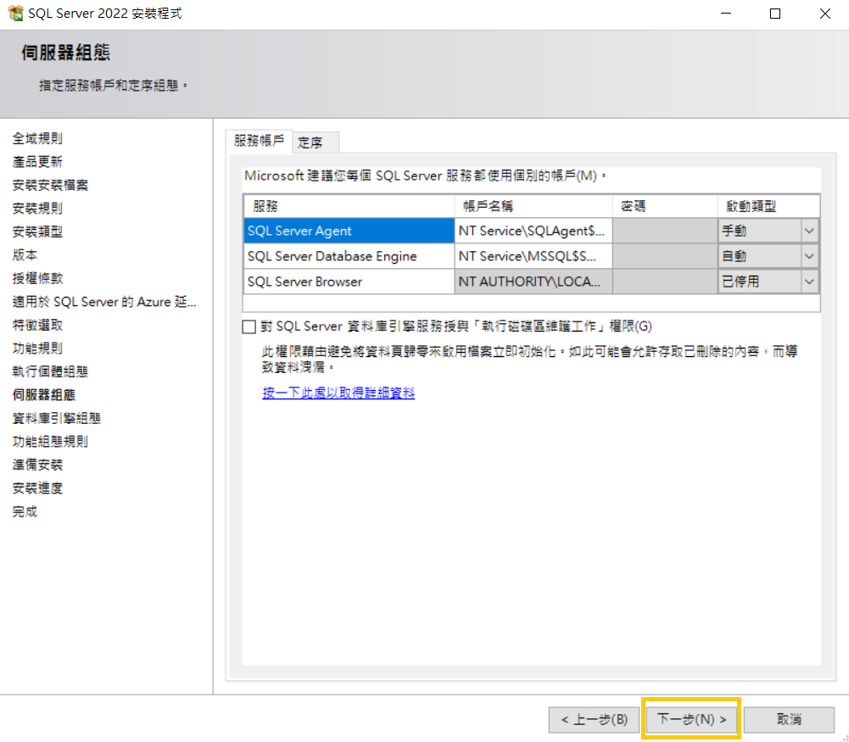Select the SQL Server Browser service cell

tap(349, 282)
